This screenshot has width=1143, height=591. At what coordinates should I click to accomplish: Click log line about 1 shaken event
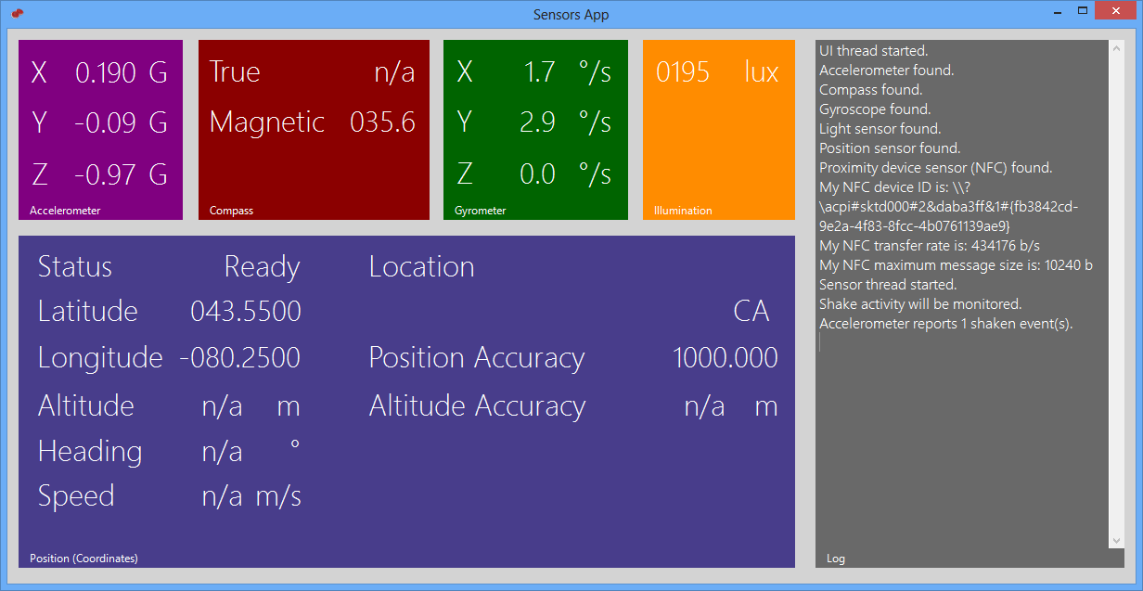click(946, 324)
